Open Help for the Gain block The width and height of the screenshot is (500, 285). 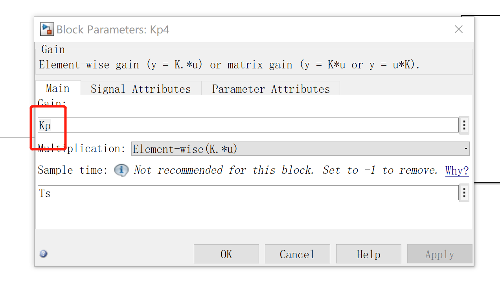(x=368, y=254)
